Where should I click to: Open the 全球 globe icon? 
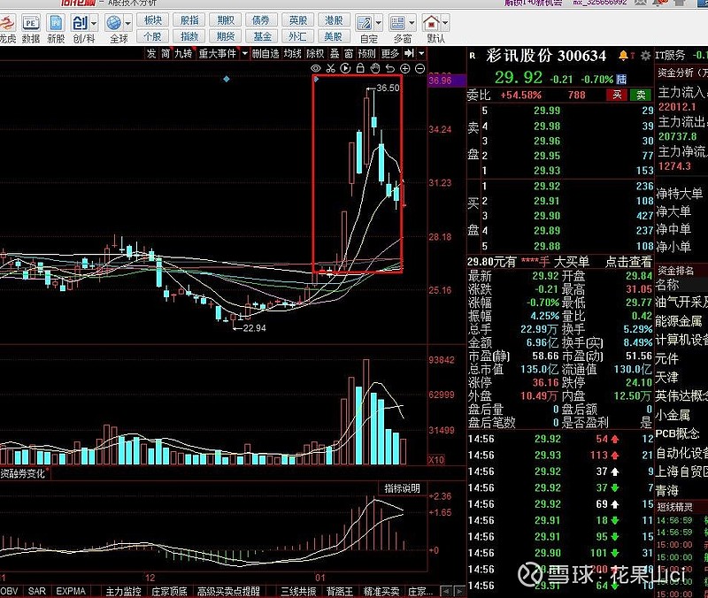(x=114, y=28)
